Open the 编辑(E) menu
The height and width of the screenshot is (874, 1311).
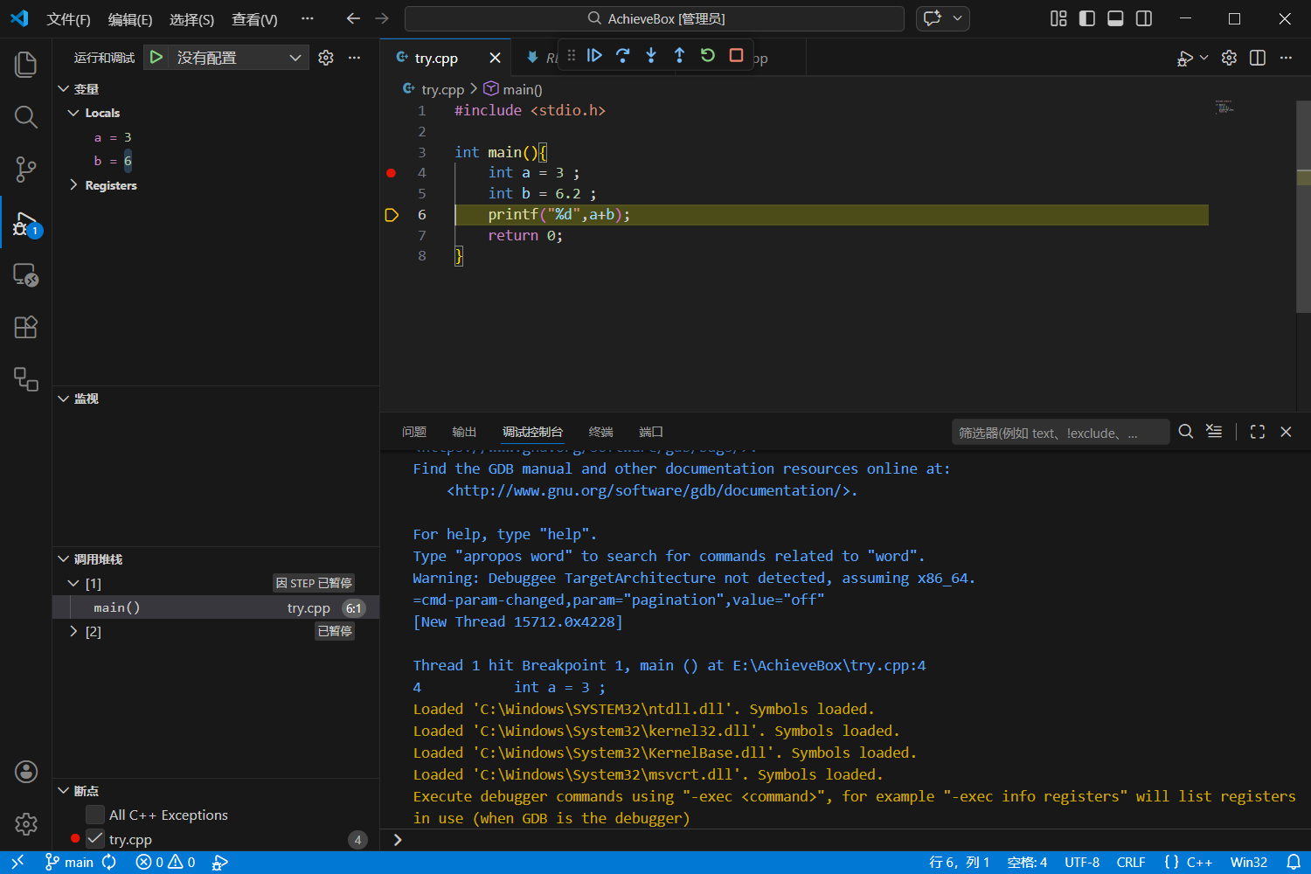pos(130,19)
